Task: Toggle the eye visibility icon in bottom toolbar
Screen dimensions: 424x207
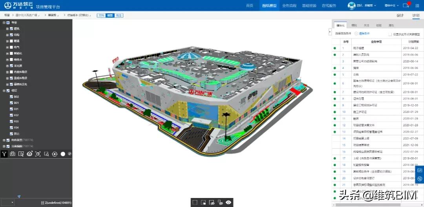Action: point(228,202)
